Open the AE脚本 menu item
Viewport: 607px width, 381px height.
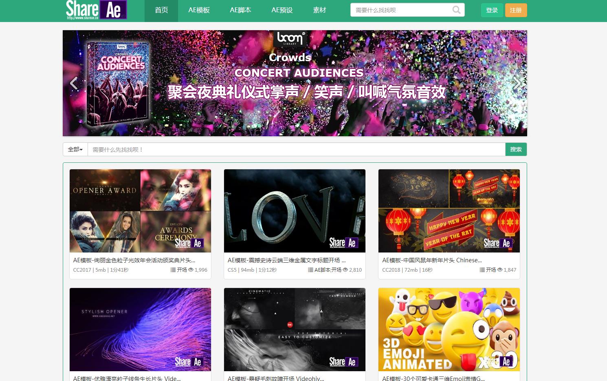tap(240, 10)
